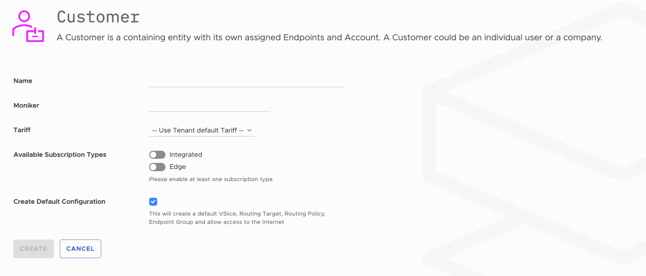Click the 'Please enable at least one' hint
The height and width of the screenshot is (276, 646).
(x=211, y=179)
